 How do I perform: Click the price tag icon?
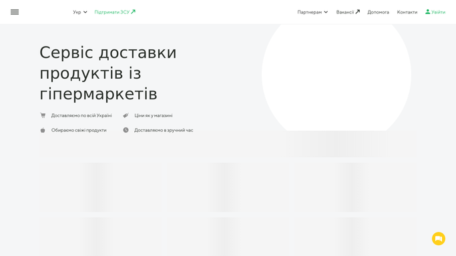click(126, 115)
